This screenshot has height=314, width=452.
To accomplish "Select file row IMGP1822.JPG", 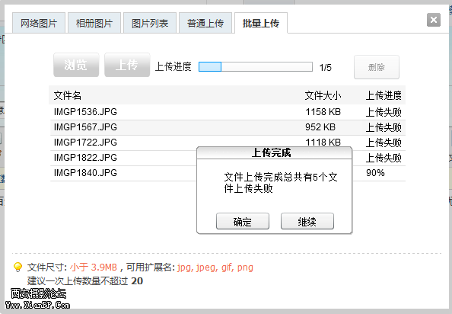I will (228, 158).
